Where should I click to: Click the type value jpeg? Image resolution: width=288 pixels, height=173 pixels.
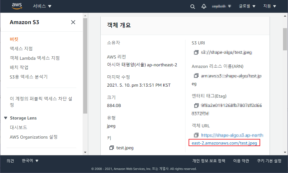tap(111, 126)
